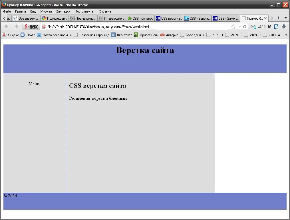Switch to the CSS позицио... tab

[140, 18]
